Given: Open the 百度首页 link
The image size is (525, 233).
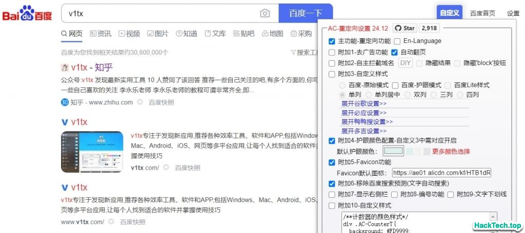Looking at the screenshot, I should pyautogui.click(x=482, y=13).
